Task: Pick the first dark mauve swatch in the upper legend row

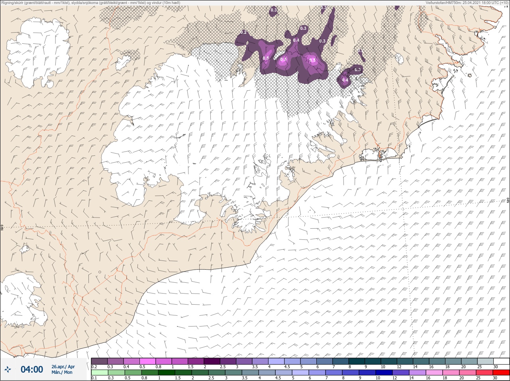Action: (99, 361)
